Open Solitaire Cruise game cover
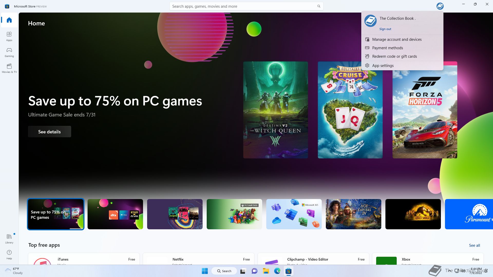493x277 pixels. tap(350, 110)
